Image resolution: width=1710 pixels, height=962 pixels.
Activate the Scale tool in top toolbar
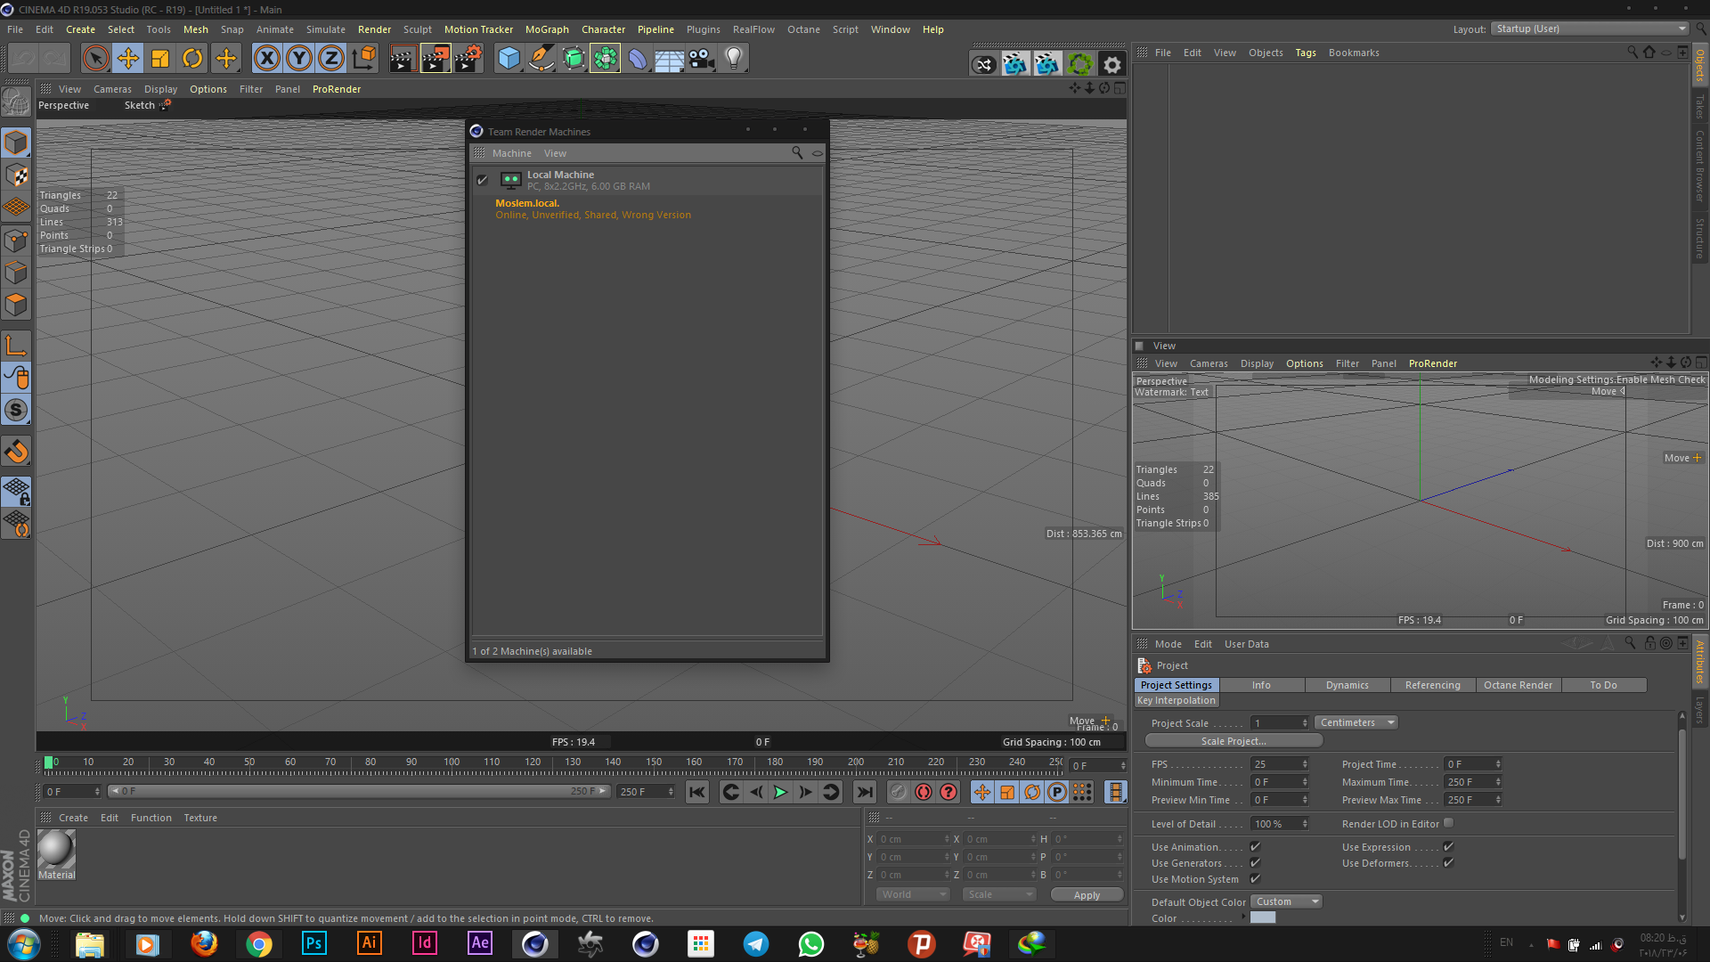[x=160, y=59]
